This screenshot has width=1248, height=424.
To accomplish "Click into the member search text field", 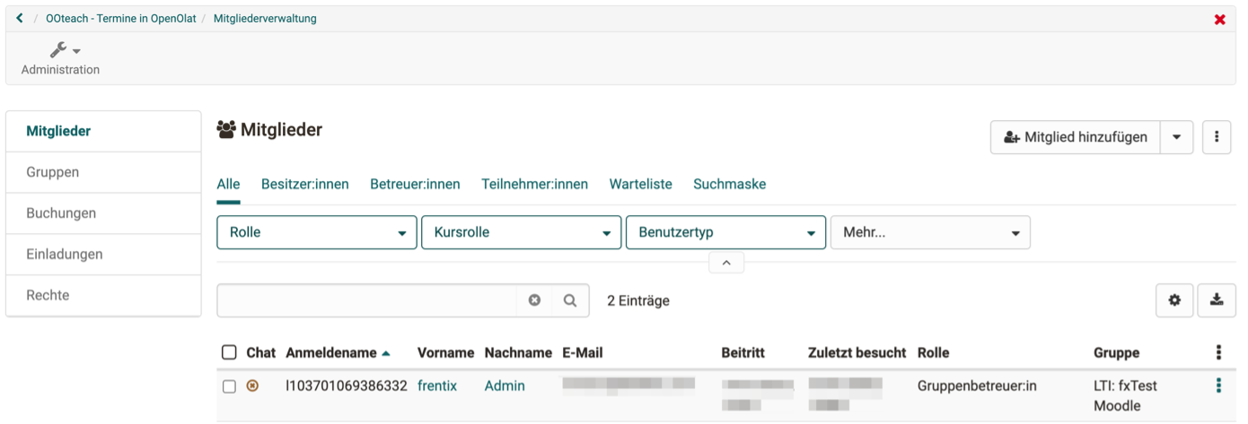I will click(366, 300).
